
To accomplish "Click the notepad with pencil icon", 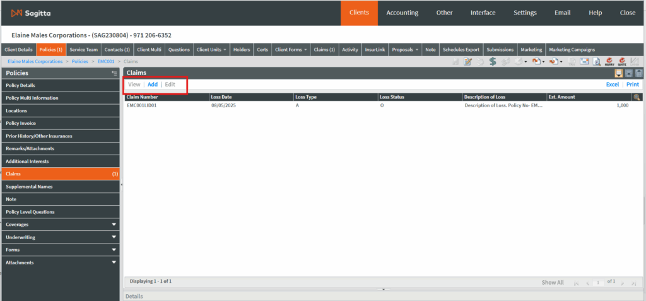I will coord(467,61).
